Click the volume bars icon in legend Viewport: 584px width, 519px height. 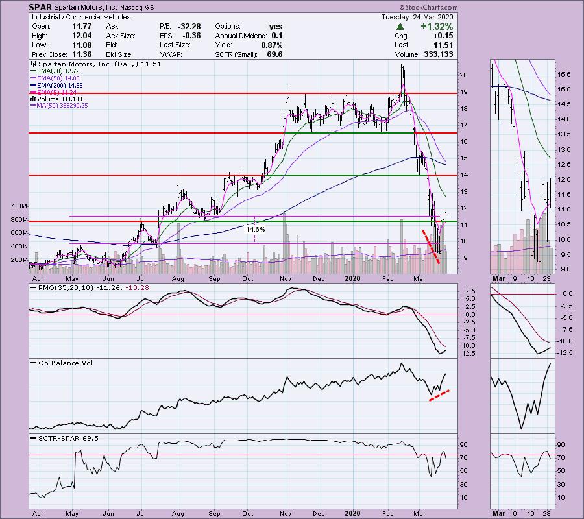(33, 99)
